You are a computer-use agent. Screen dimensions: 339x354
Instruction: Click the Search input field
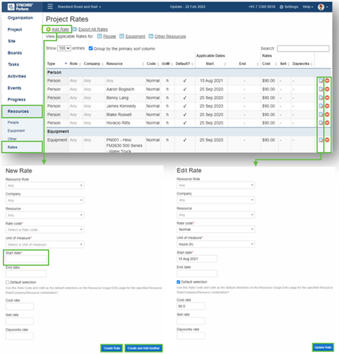tap(303, 49)
